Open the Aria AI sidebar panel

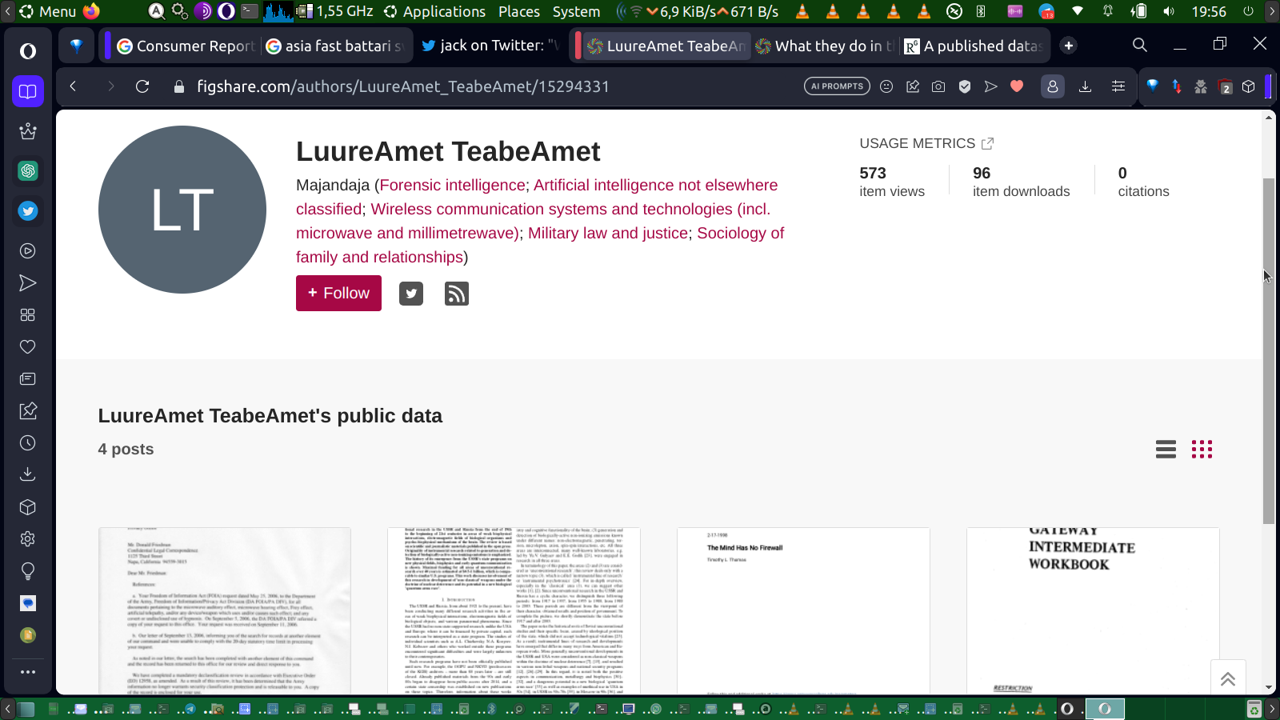pyautogui.click(x=28, y=131)
